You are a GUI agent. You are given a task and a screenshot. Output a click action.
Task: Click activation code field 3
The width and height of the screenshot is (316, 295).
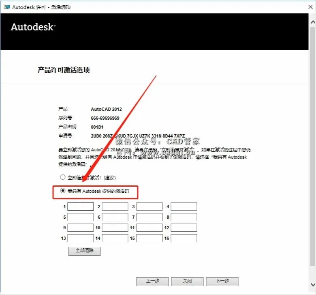pyautogui.click(x=149, y=207)
